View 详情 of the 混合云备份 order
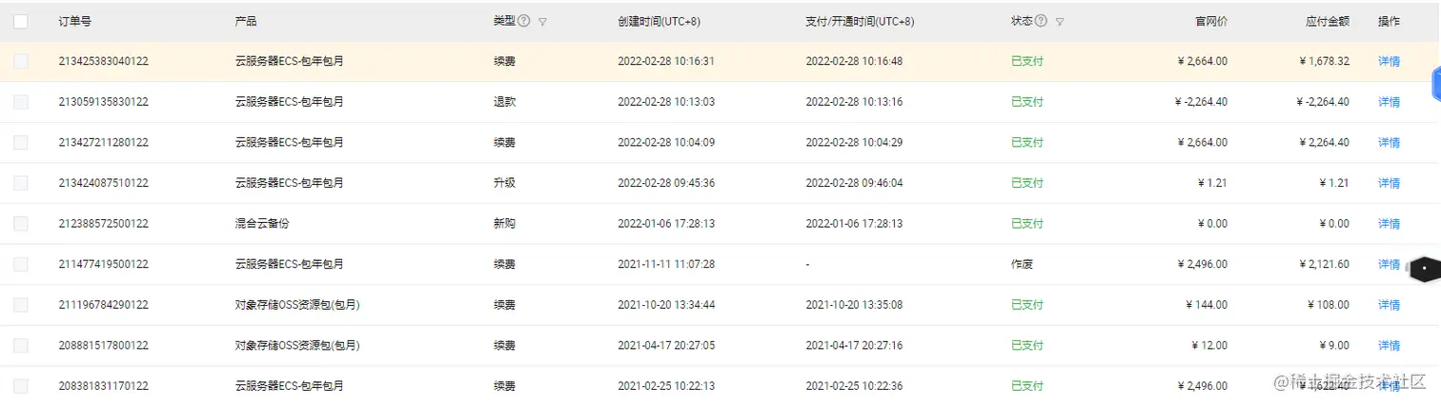Image resolution: width=1441 pixels, height=406 pixels. 1389,224
